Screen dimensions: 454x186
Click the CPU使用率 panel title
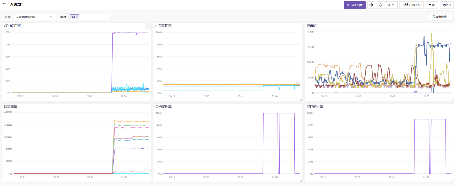point(12,26)
